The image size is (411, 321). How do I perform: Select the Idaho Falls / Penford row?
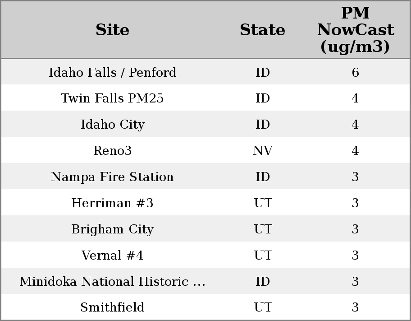coord(113,72)
